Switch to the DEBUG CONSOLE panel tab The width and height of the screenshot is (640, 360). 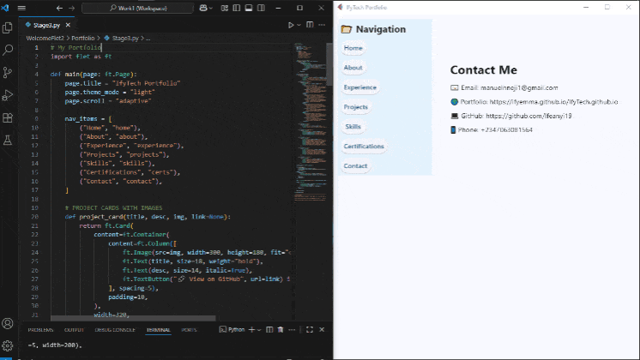(115, 330)
